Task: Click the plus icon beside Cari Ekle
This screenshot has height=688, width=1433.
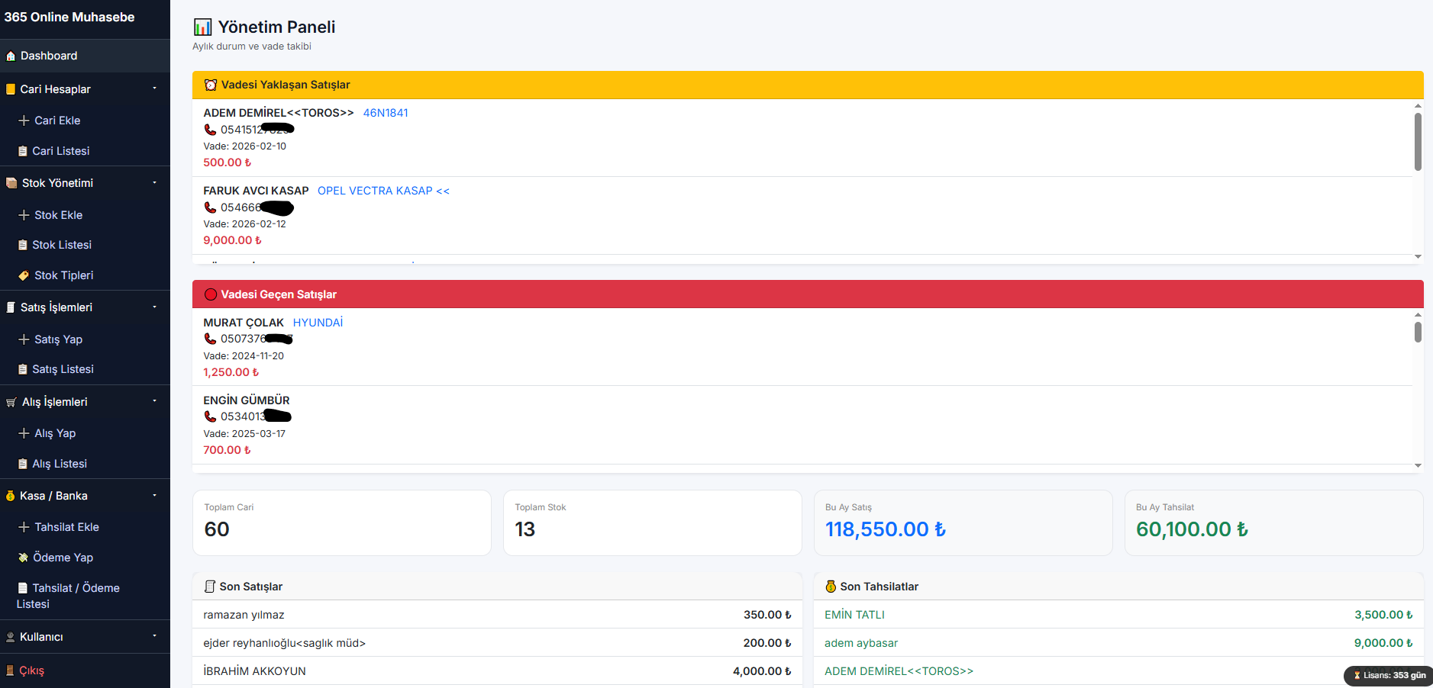Action: click(x=24, y=121)
